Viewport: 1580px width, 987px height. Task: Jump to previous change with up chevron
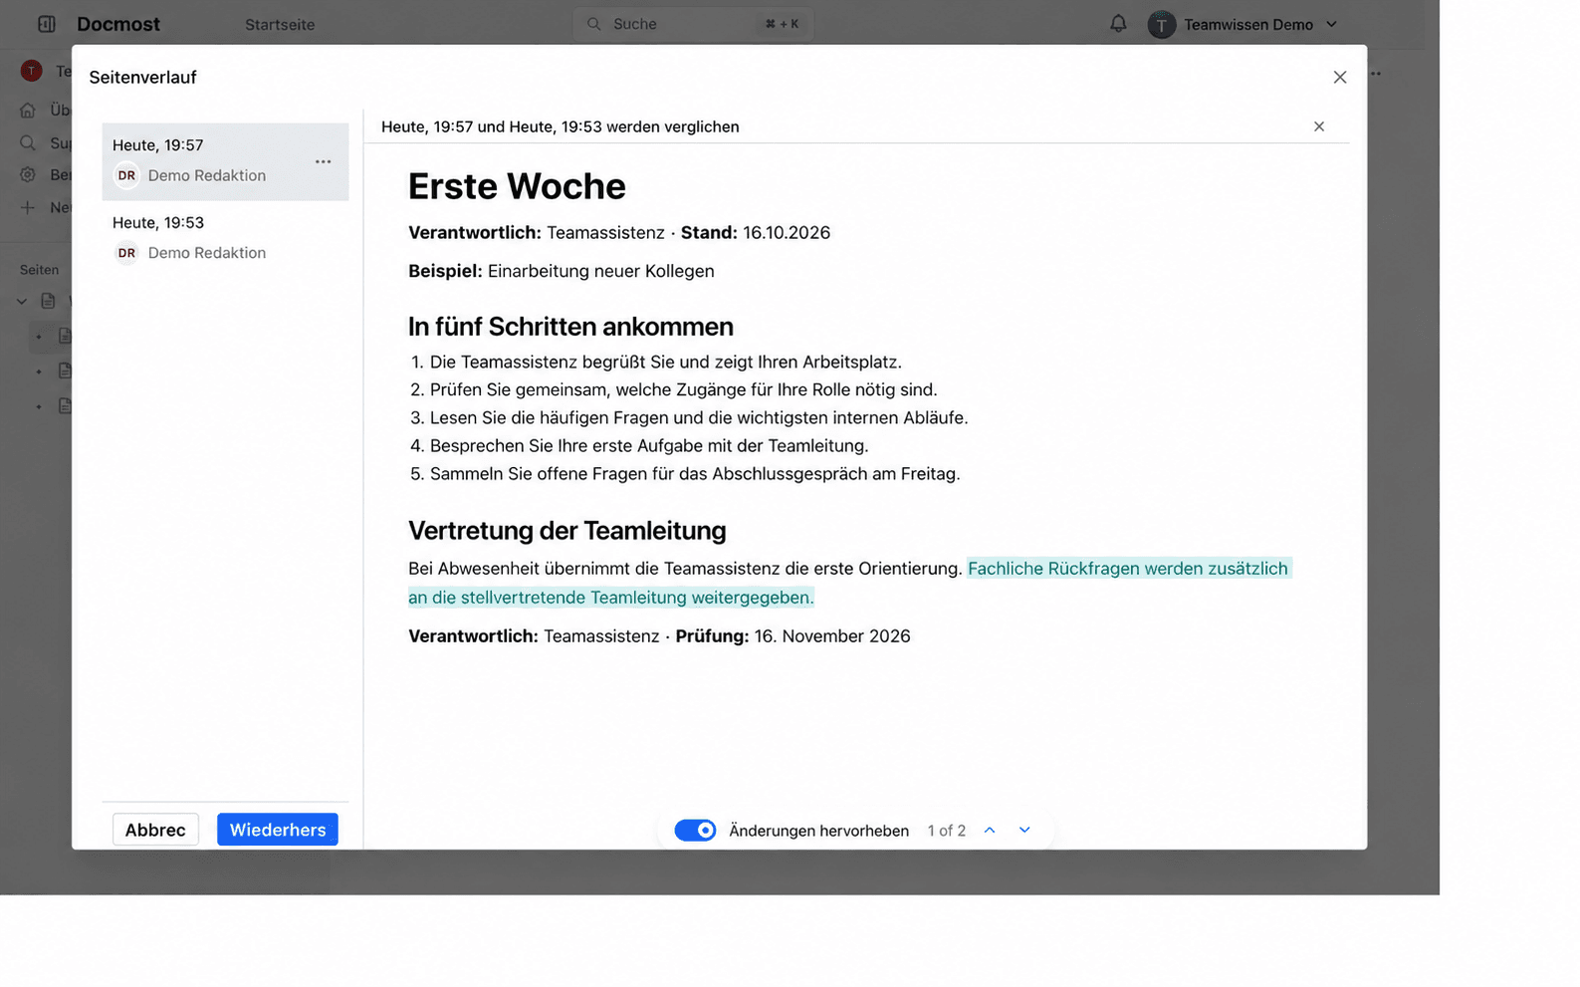point(990,831)
